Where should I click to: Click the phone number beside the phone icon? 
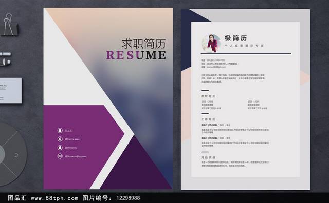pos(72,139)
